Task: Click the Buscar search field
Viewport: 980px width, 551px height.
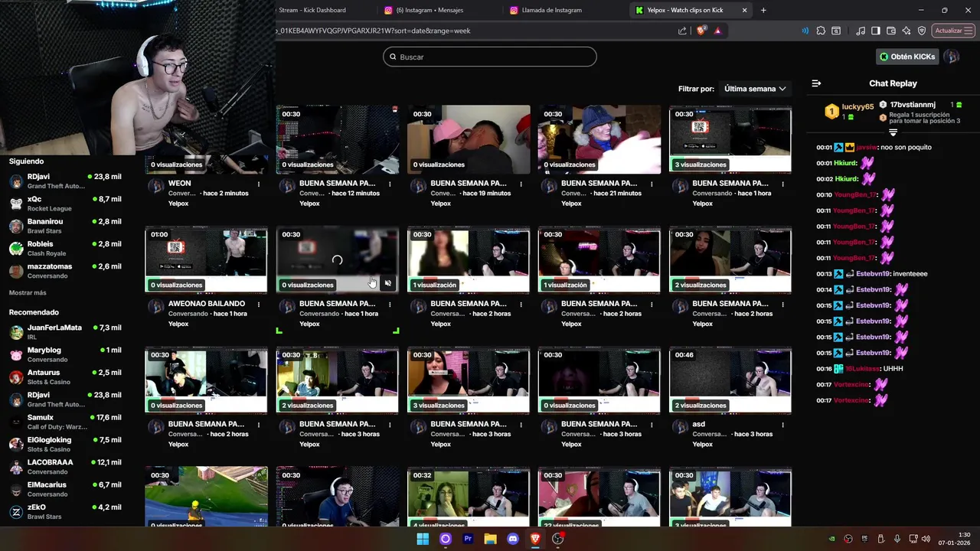Action: [490, 57]
